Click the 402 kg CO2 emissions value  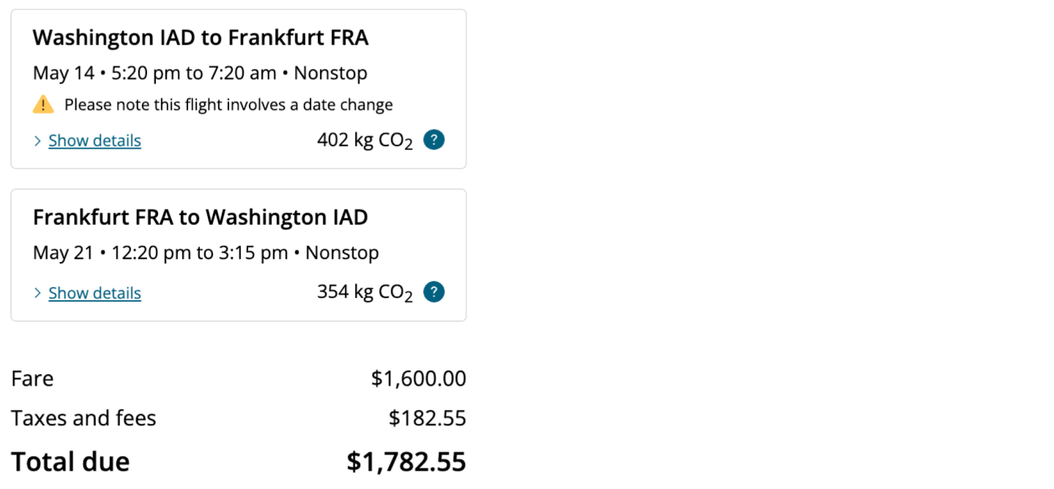point(365,141)
